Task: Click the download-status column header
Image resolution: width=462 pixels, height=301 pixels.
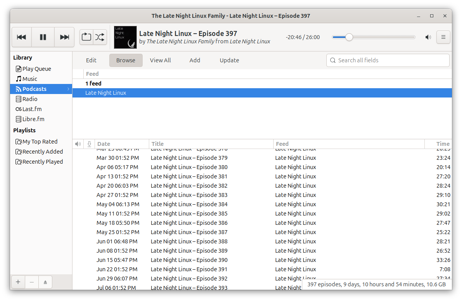Action: pos(89,144)
